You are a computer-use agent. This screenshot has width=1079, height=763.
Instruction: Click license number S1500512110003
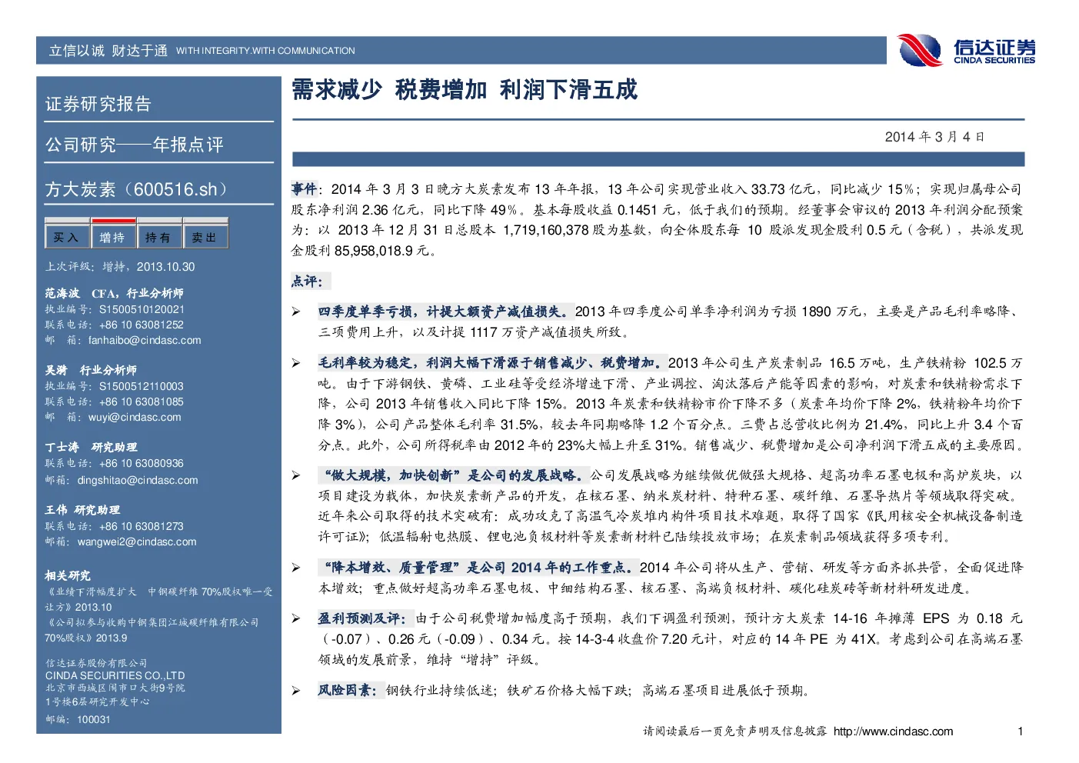pos(142,386)
